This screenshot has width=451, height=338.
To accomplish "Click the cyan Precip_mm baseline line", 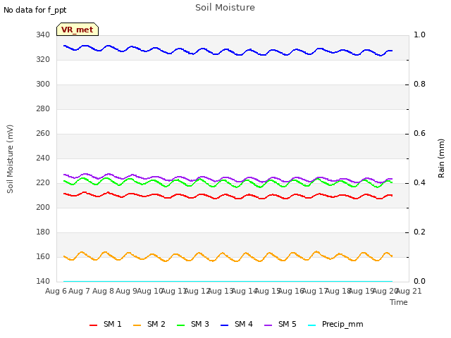I will pyautogui.click(x=228, y=281).
